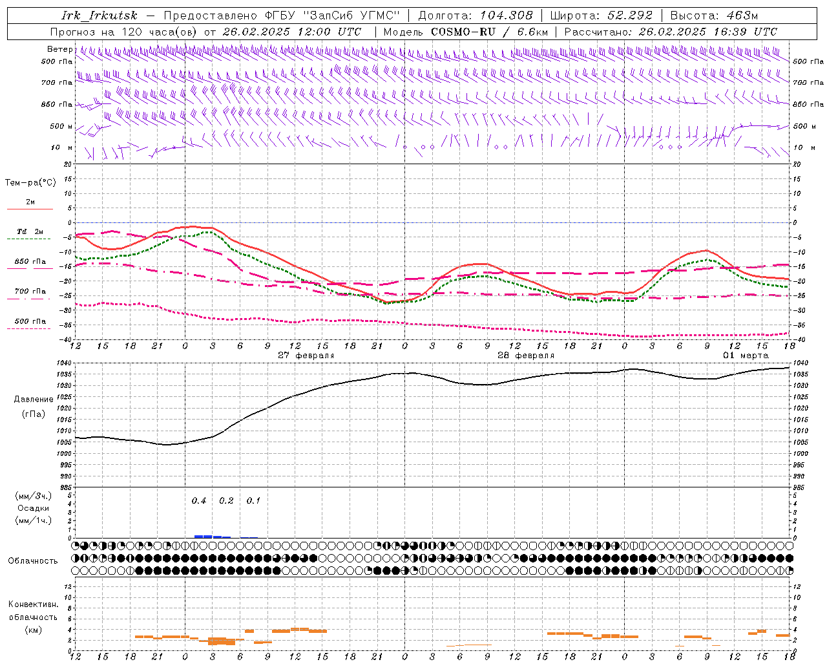Select the precipitation value "0.1"
827x662 pixels.
click(253, 500)
